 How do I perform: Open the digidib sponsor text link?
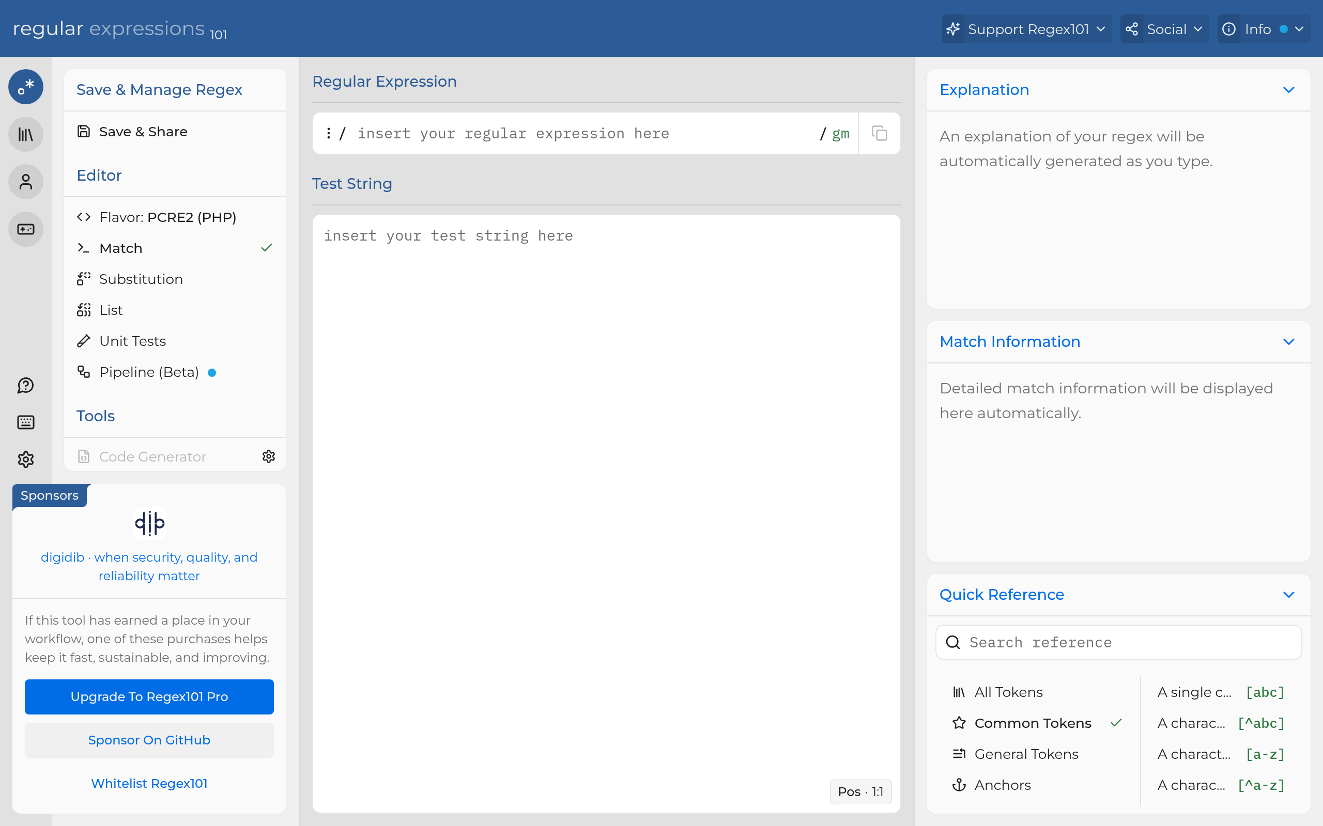[149, 566]
